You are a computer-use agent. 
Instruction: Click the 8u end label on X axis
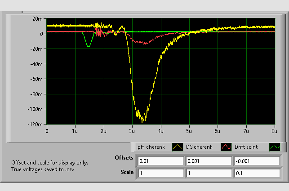click(x=274, y=131)
